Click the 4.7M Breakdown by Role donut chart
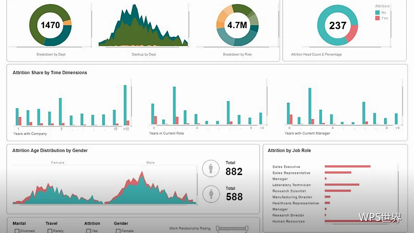 237,25
